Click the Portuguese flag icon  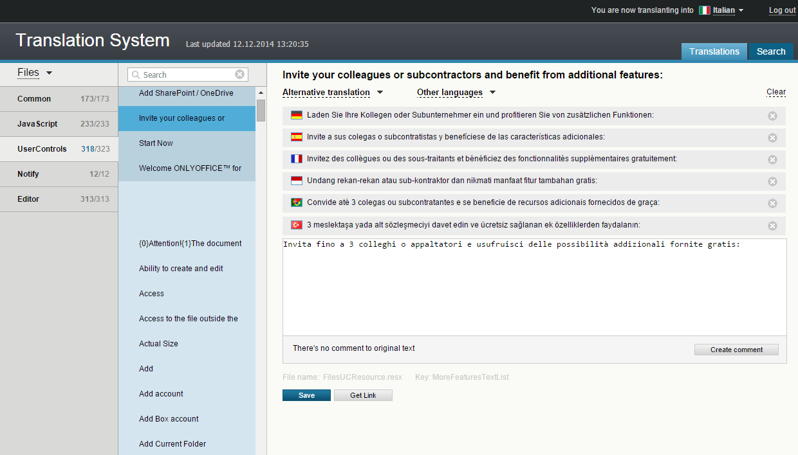pyautogui.click(x=297, y=202)
